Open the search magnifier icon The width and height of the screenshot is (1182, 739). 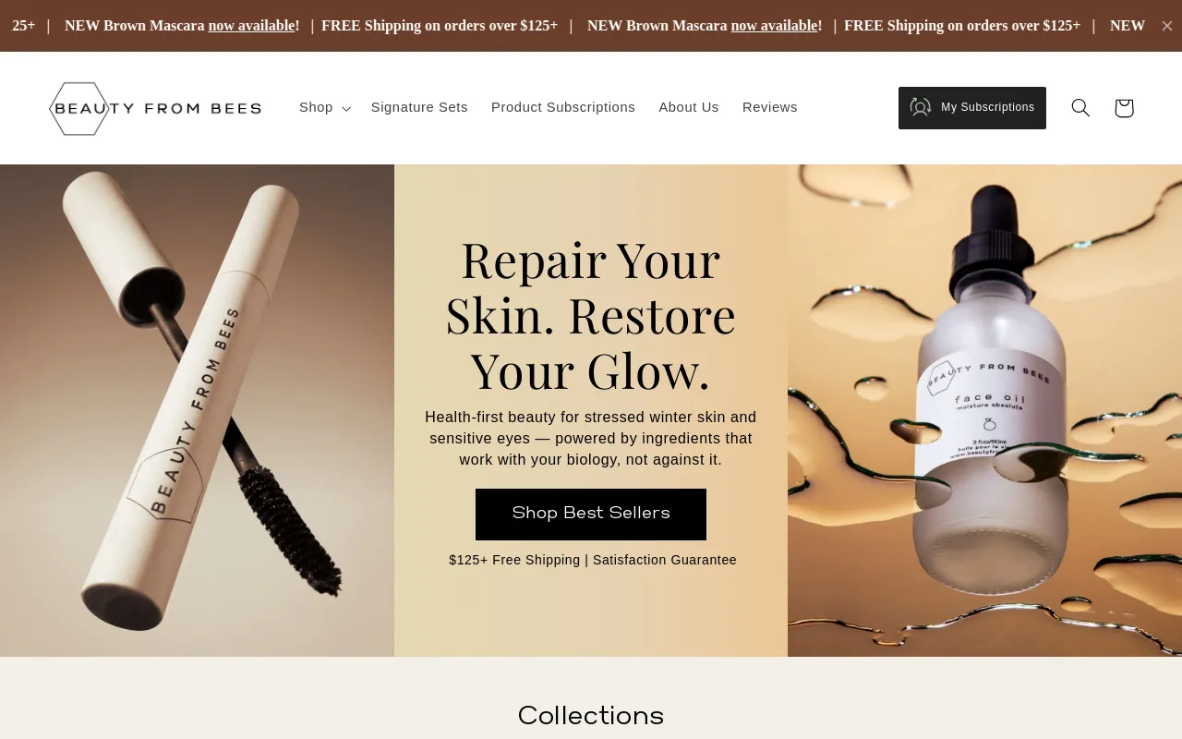click(1080, 108)
